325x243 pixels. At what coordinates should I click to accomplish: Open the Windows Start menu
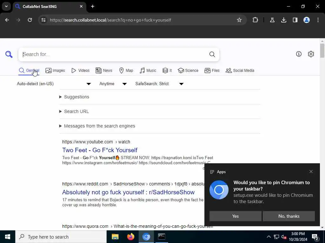(8, 237)
